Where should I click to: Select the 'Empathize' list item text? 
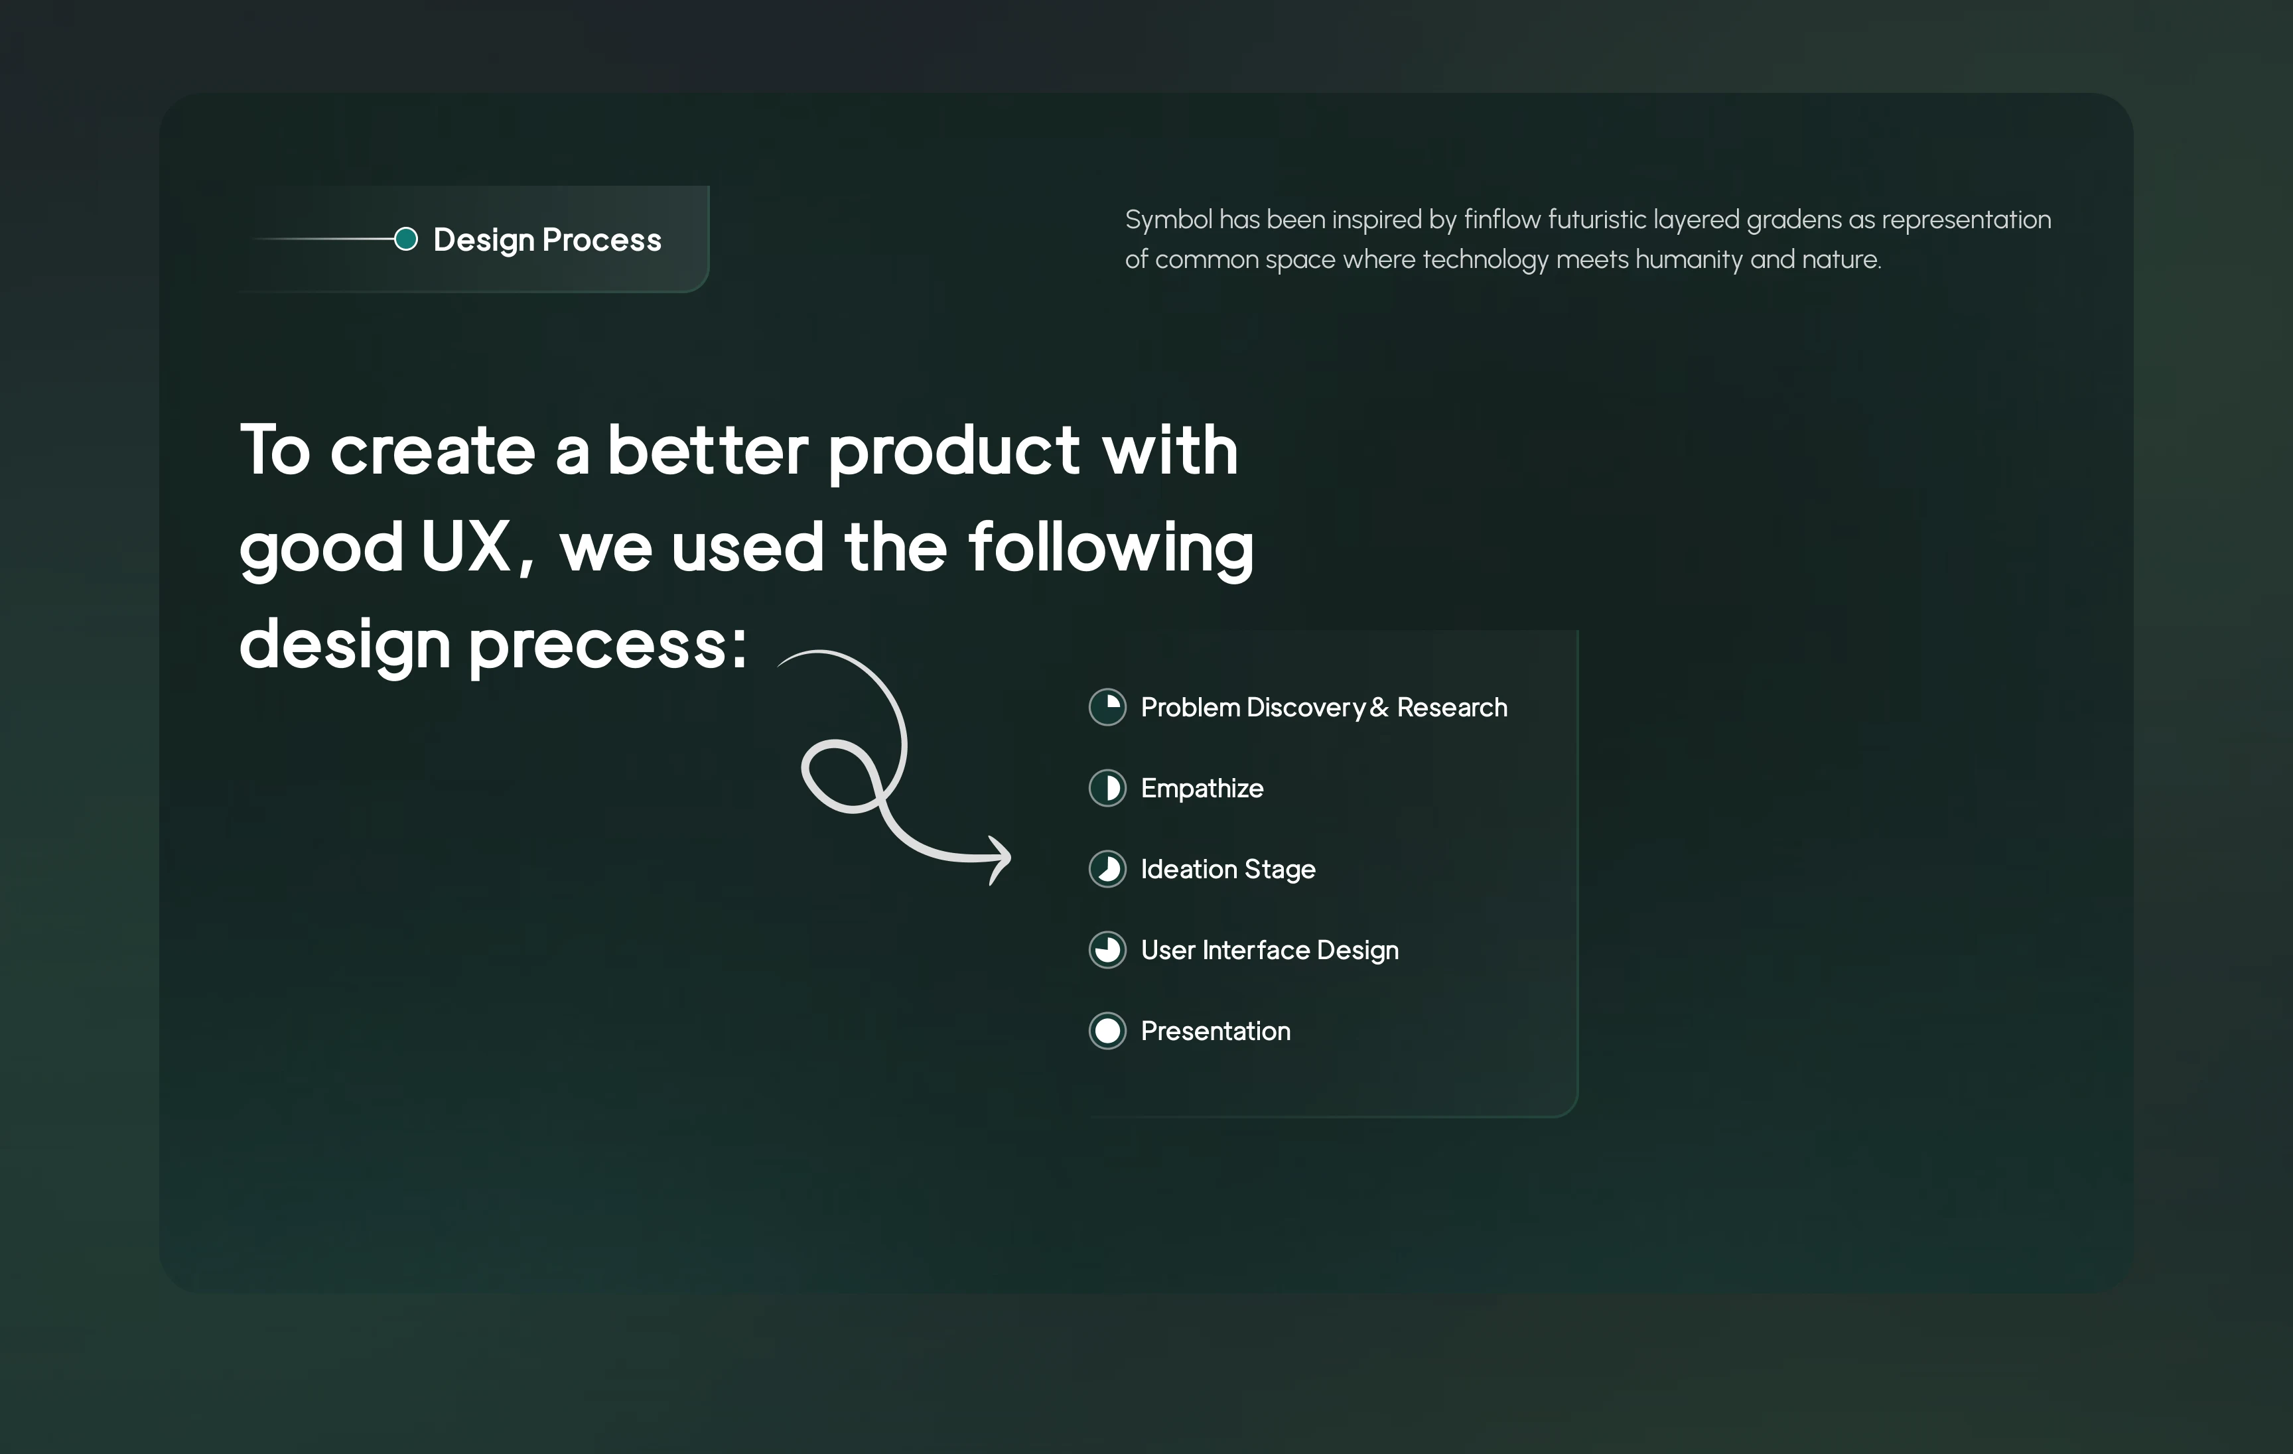(x=1202, y=789)
